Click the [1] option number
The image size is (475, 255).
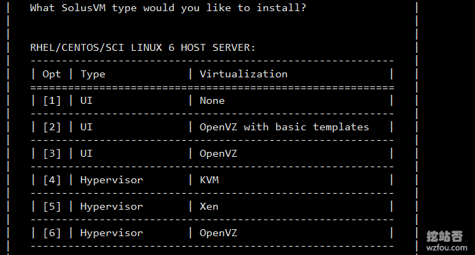point(52,100)
